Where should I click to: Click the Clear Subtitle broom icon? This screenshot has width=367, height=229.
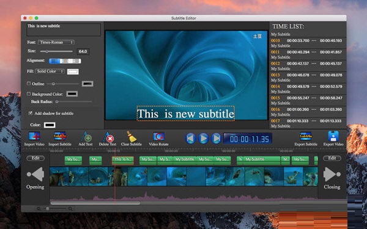tap(132, 136)
